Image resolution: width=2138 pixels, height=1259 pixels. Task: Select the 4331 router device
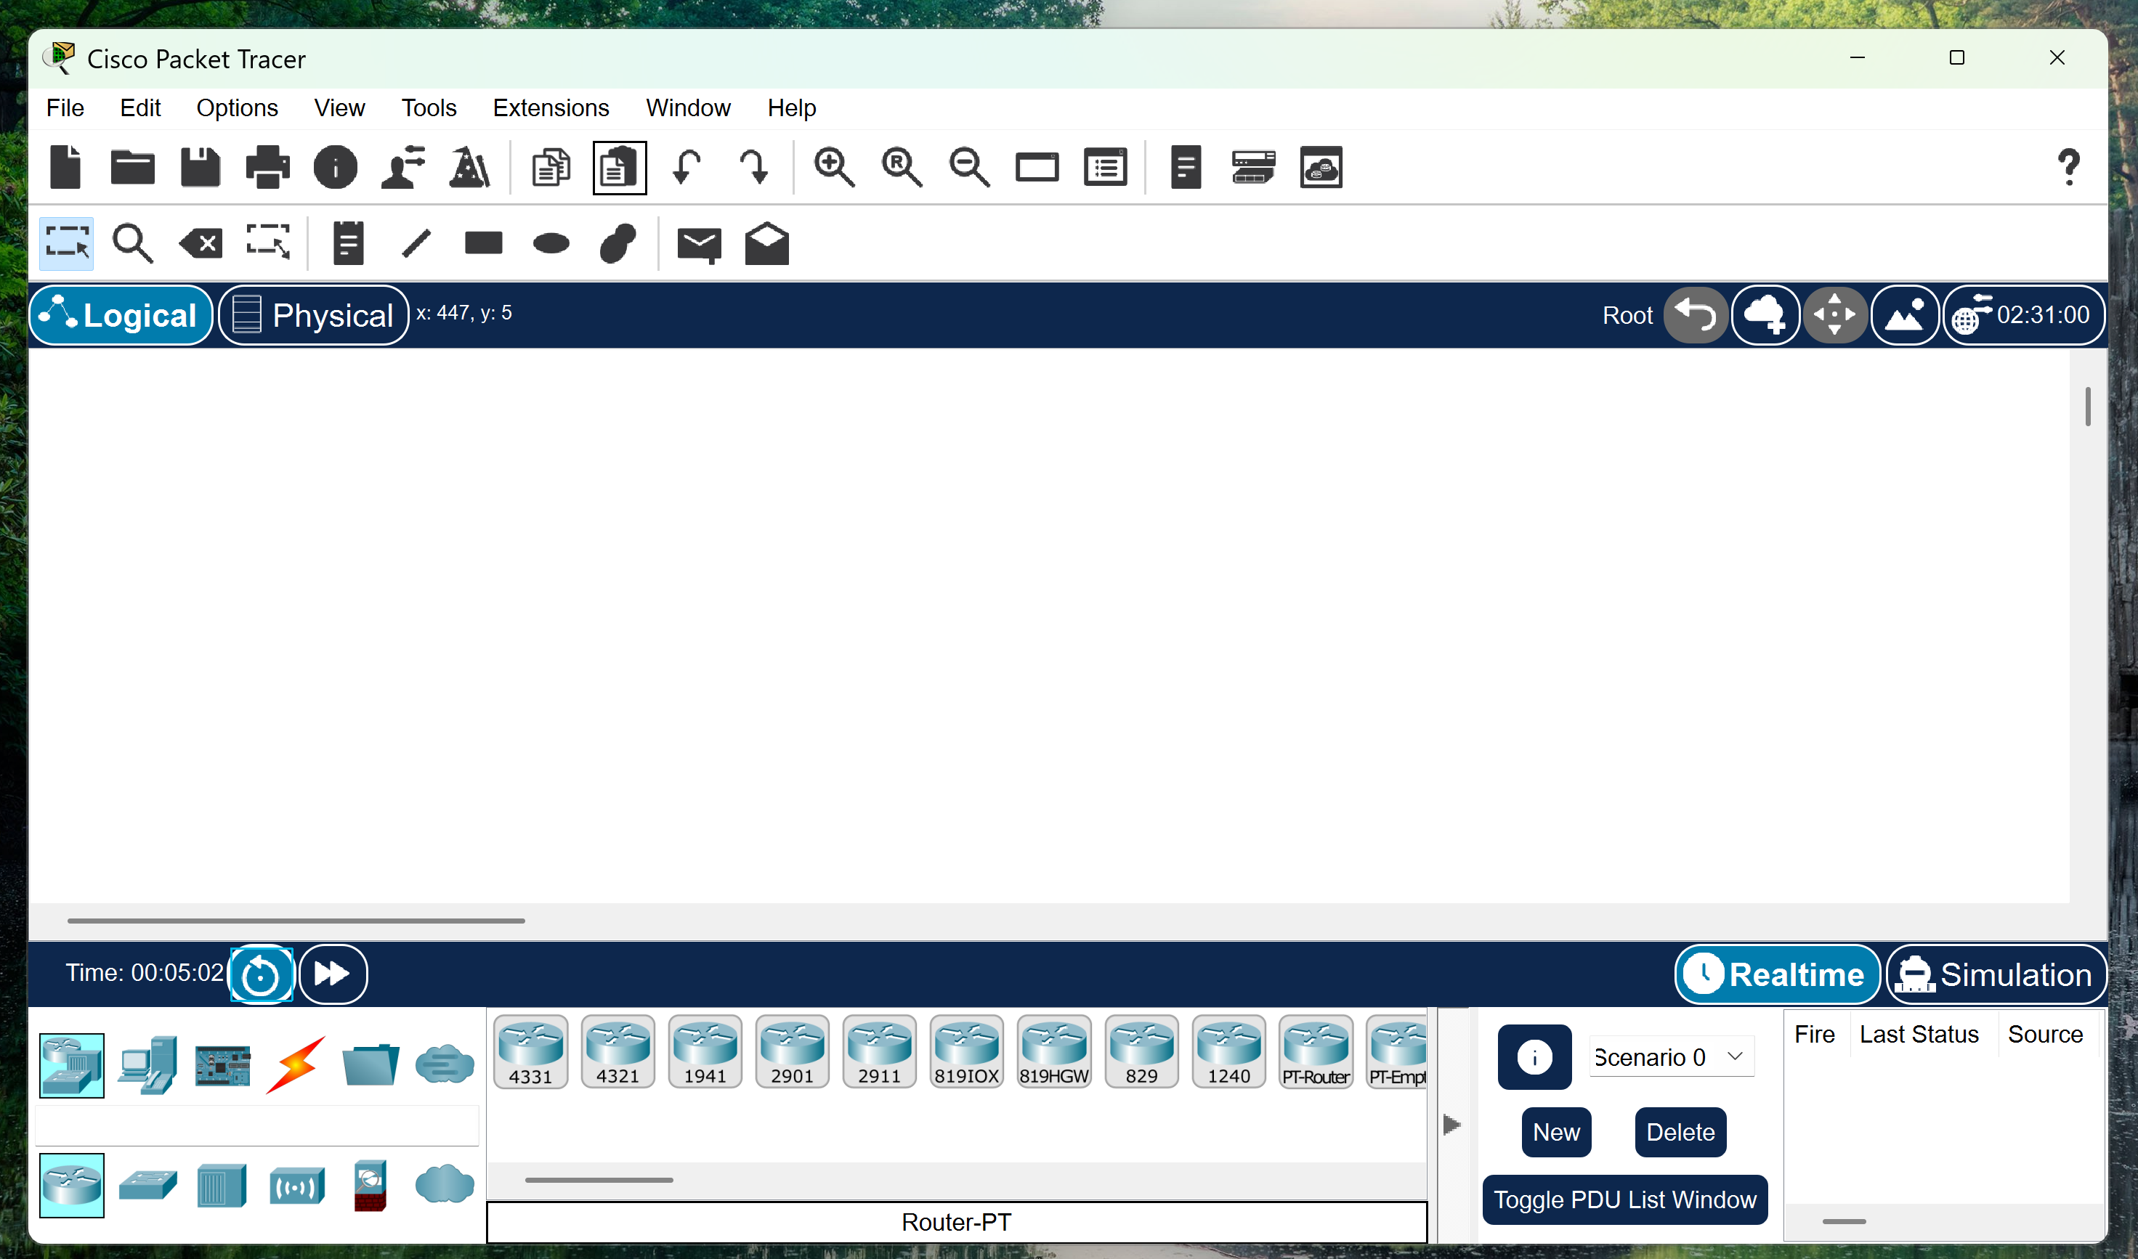click(x=530, y=1051)
